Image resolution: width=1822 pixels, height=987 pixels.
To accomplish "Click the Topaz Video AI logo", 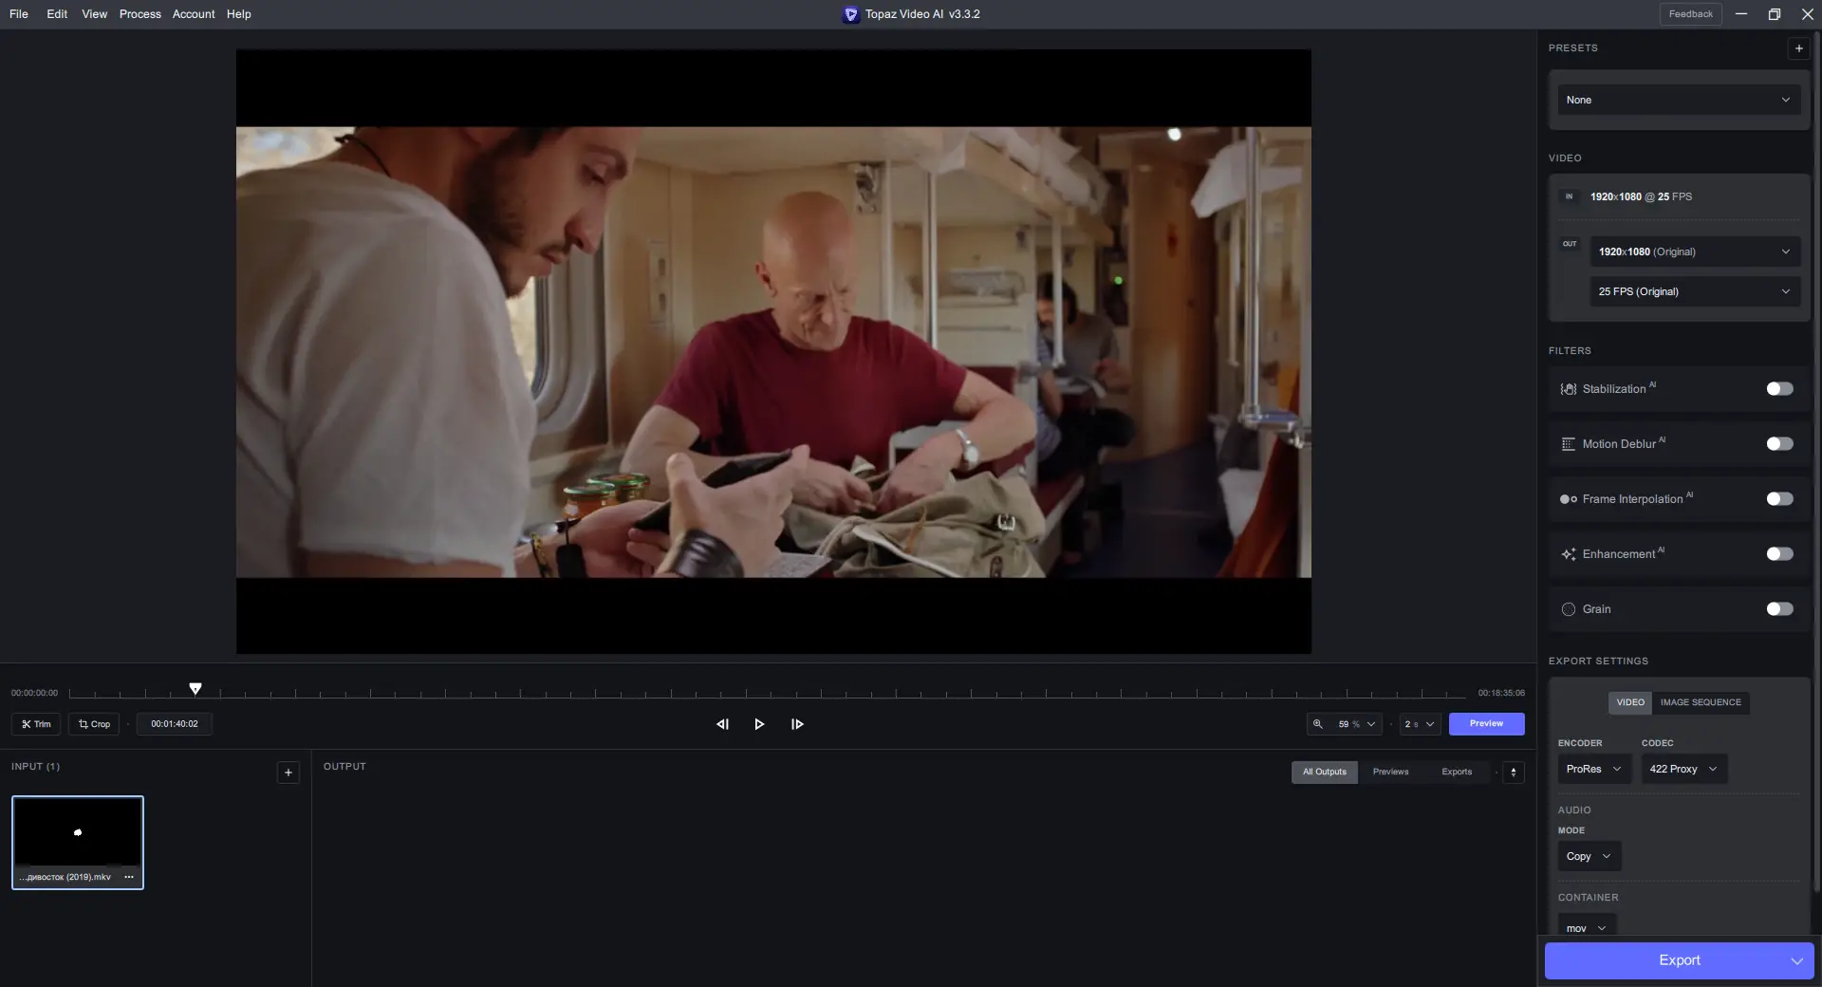I will tap(851, 14).
